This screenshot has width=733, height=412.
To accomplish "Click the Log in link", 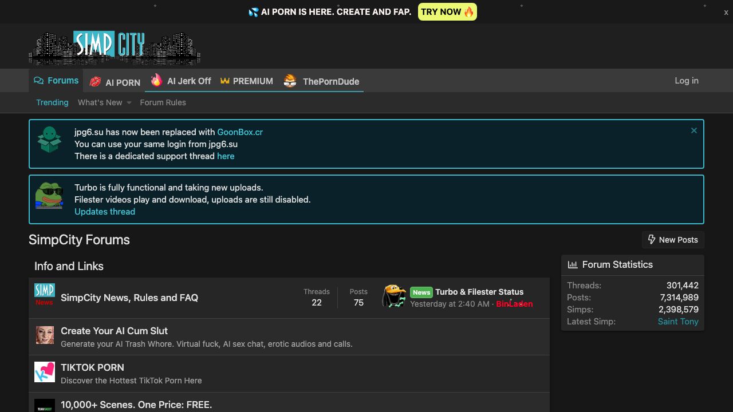I will [x=687, y=81].
